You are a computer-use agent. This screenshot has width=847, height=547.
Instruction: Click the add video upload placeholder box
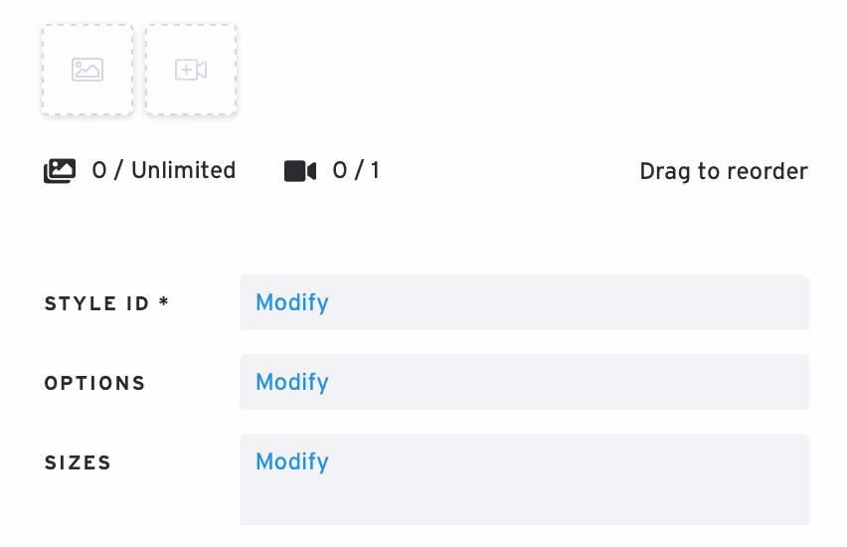pos(191,70)
